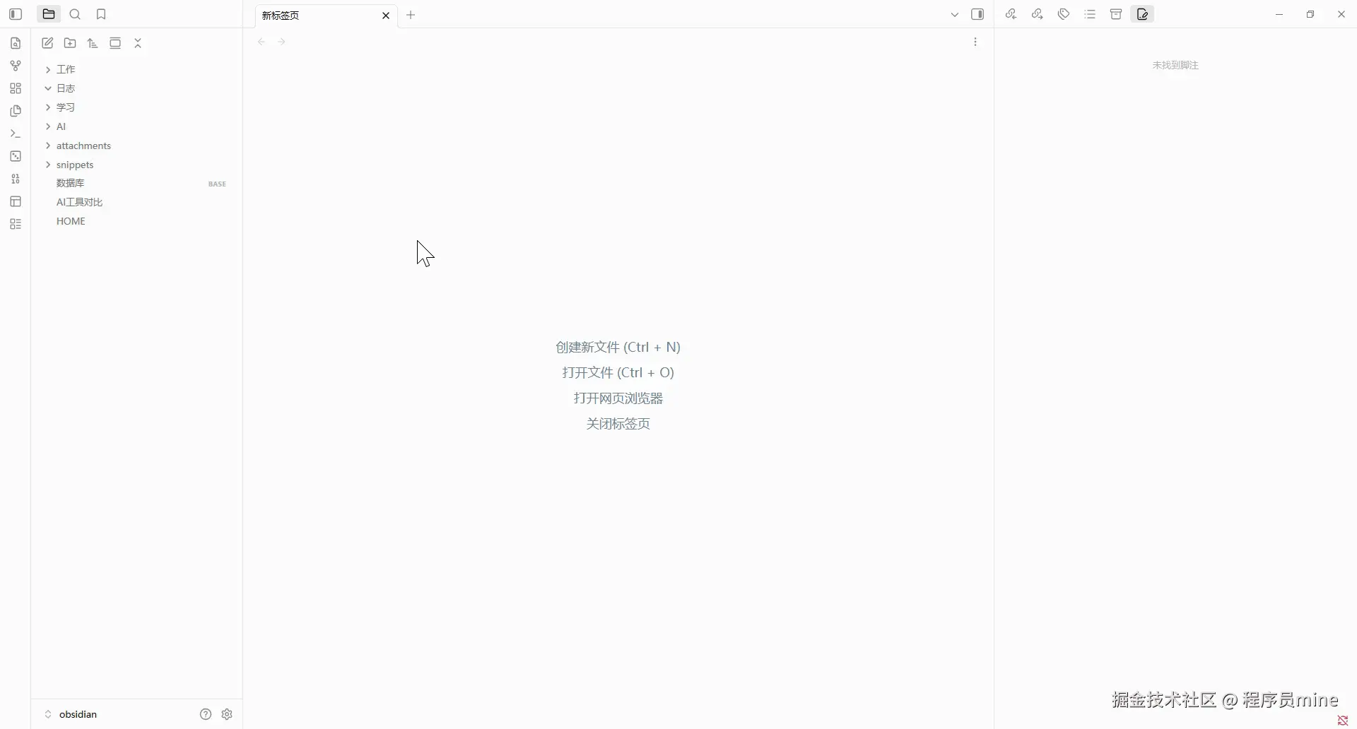Toggle the right sidebar collapse icon
Image resolution: width=1357 pixels, height=729 pixels.
point(977,14)
